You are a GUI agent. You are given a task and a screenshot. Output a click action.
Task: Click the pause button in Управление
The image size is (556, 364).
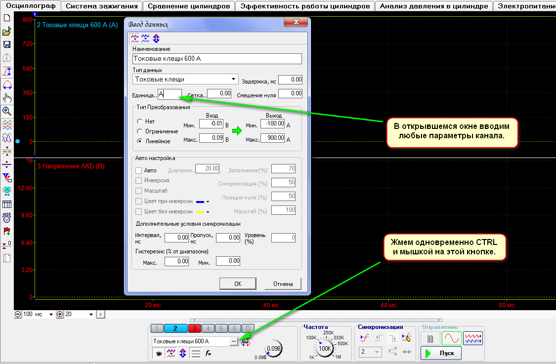430,339
